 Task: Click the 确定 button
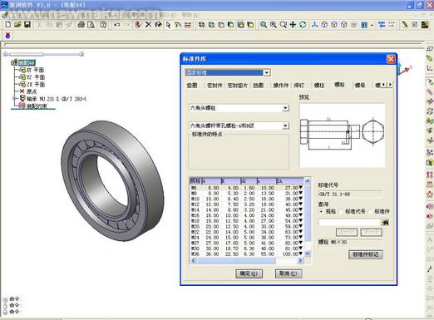(249, 273)
